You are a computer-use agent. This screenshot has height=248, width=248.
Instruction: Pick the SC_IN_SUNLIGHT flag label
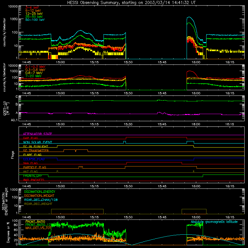35,146
